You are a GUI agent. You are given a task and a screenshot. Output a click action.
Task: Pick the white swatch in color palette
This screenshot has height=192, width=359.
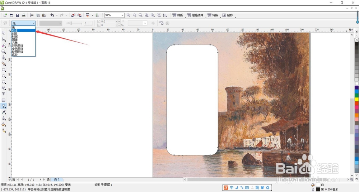[x=357, y=83]
